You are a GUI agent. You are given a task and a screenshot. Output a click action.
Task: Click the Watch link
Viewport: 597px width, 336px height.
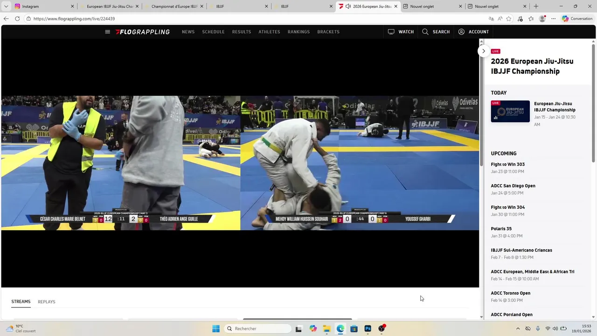[406, 32]
